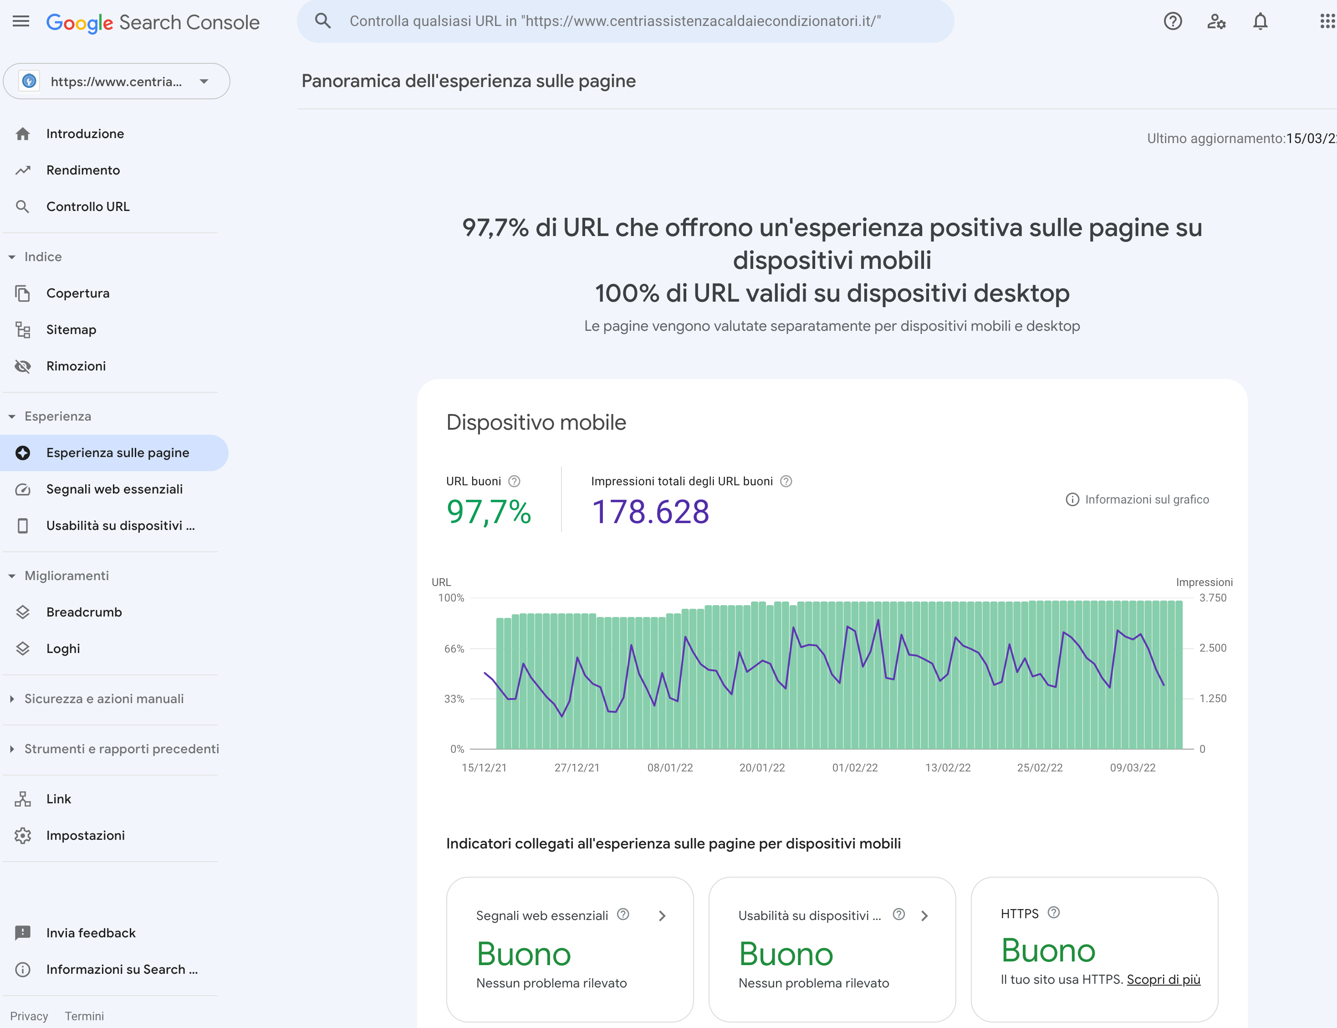
Task: Open the Breadcrumb report
Action: (x=84, y=612)
